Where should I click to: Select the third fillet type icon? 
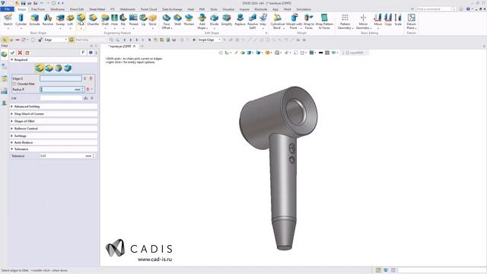(x=58, y=68)
